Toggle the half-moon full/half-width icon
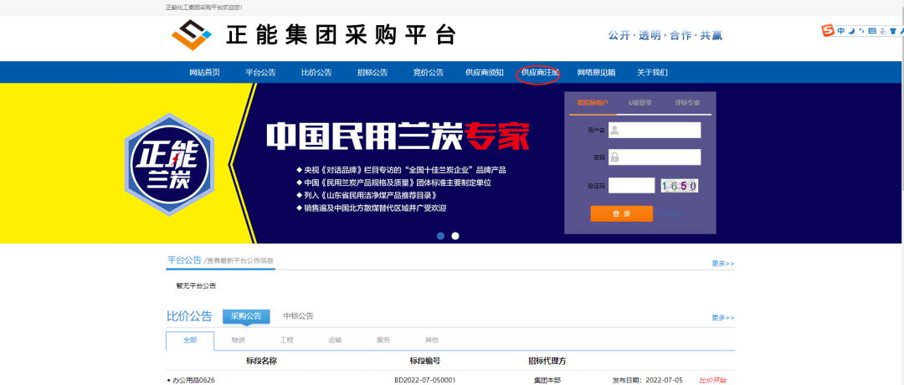The height and width of the screenshot is (385, 904). [x=851, y=30]
